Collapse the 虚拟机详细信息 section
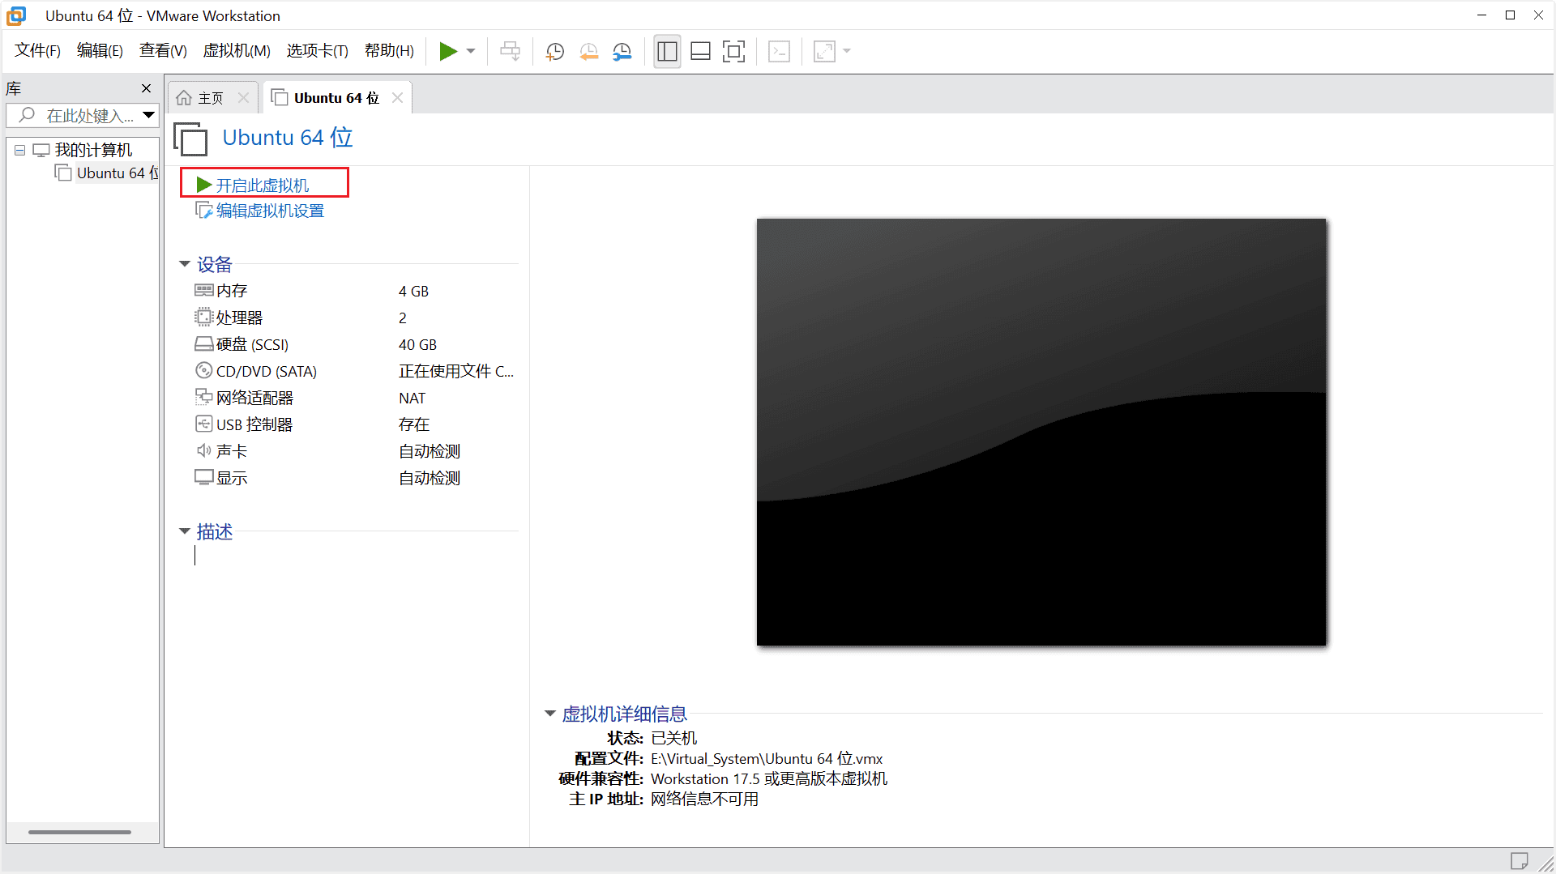Viewport: 1556px width, 874px height. [x=549, y=714]
